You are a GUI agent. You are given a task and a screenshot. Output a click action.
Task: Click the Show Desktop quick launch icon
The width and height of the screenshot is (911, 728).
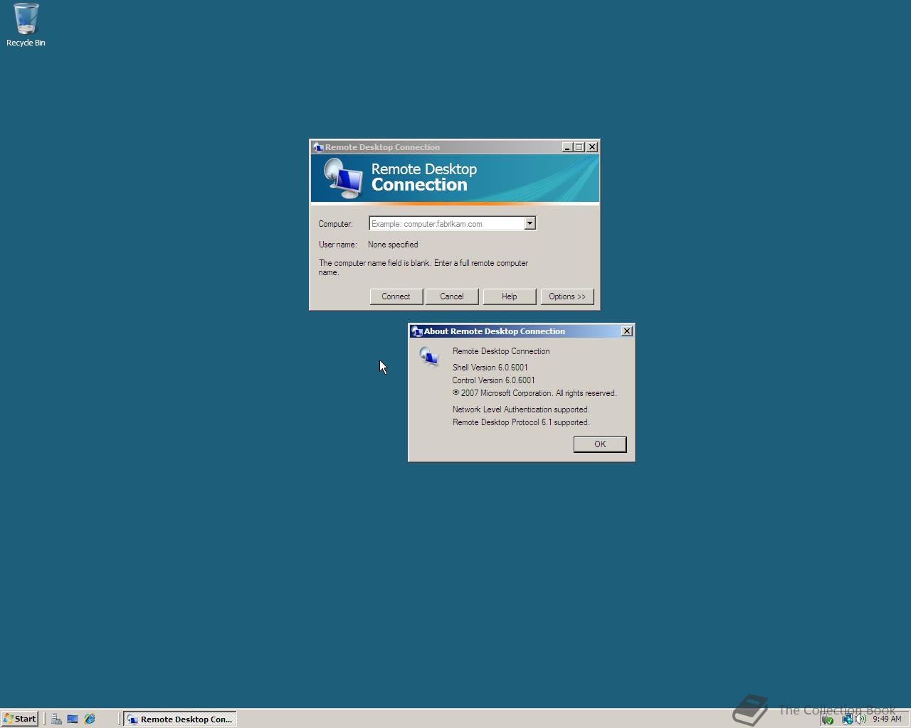pos(73,719)
